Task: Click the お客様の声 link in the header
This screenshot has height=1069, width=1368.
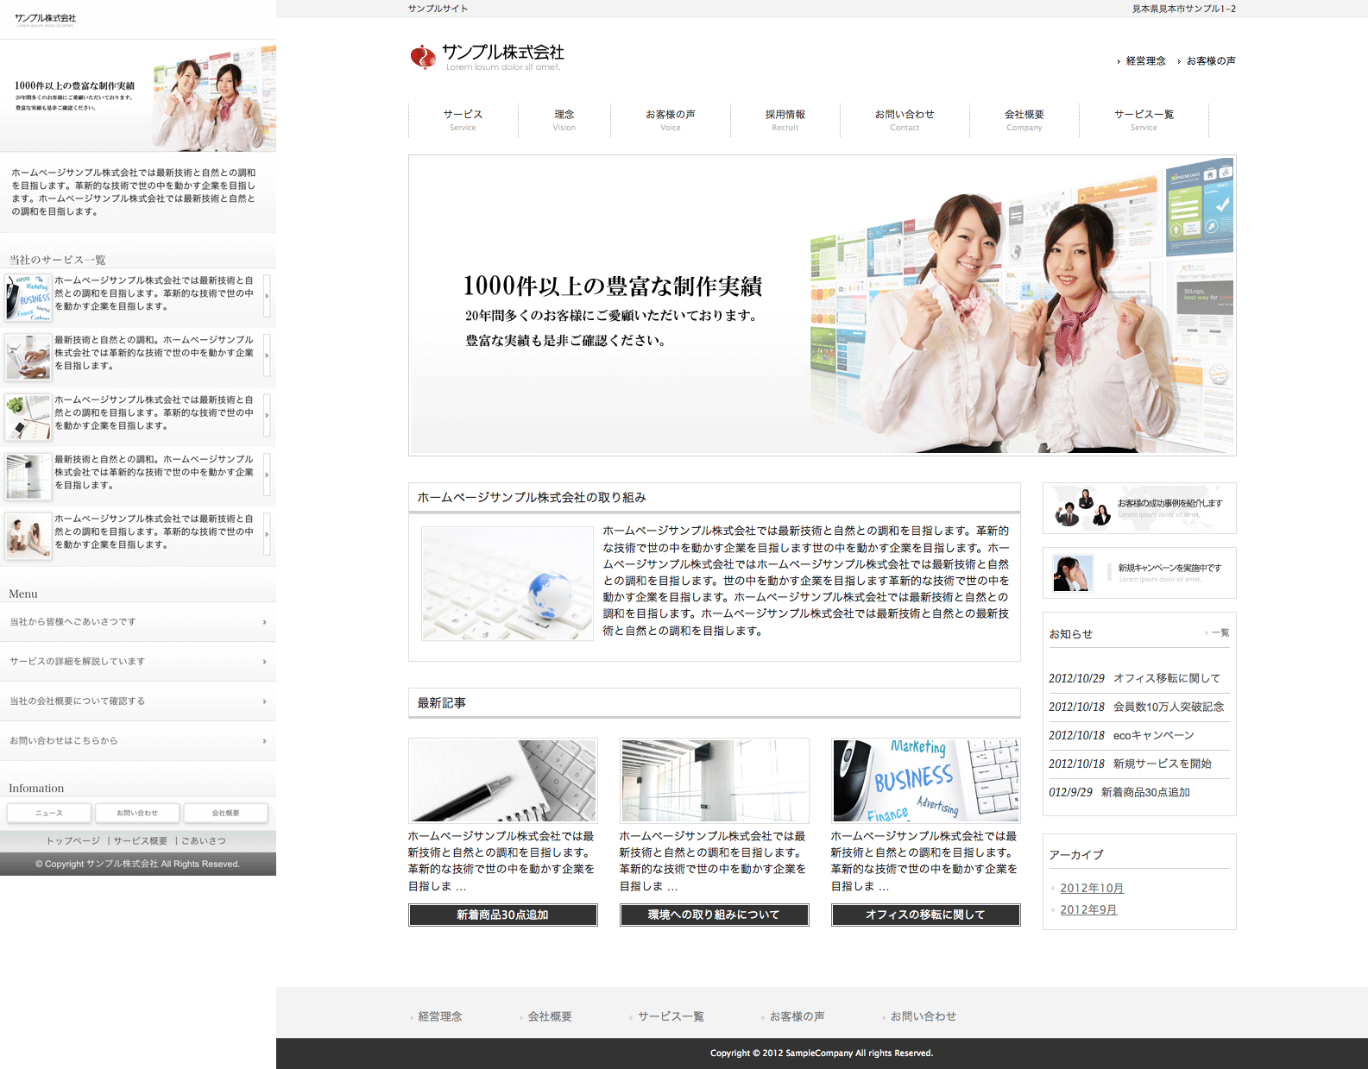Action: tap(1210, 61)
